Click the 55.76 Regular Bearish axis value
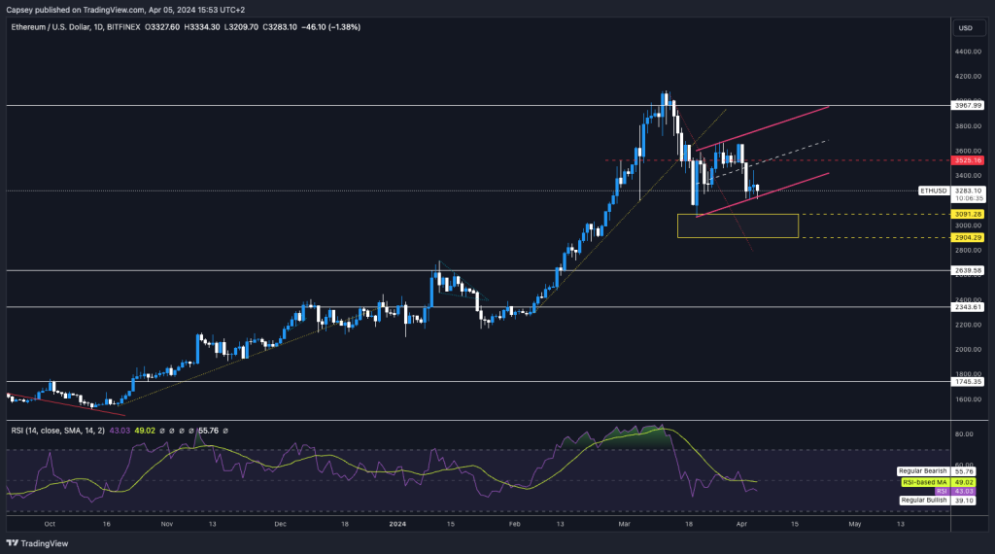The height and width of the screenshot is (554, 995). [x=964, y=471]
